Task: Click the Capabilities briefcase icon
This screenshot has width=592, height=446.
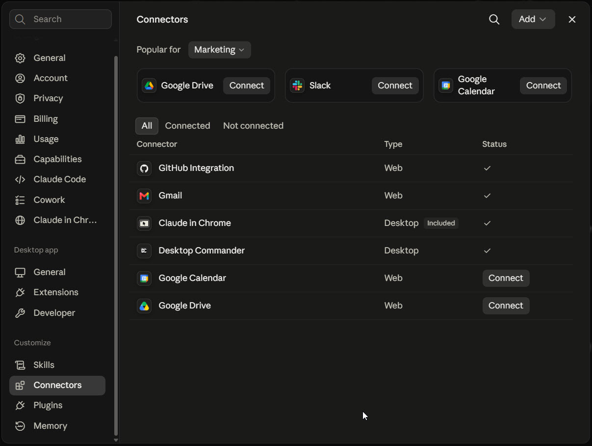Action: [x=20, y=159]
